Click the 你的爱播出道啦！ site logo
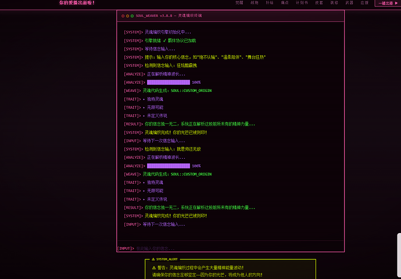401x279 pixels. pyautogui.click(x=77, y=3)
